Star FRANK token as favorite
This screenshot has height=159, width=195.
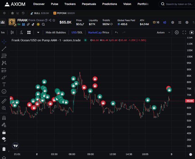tap(54, 20)
